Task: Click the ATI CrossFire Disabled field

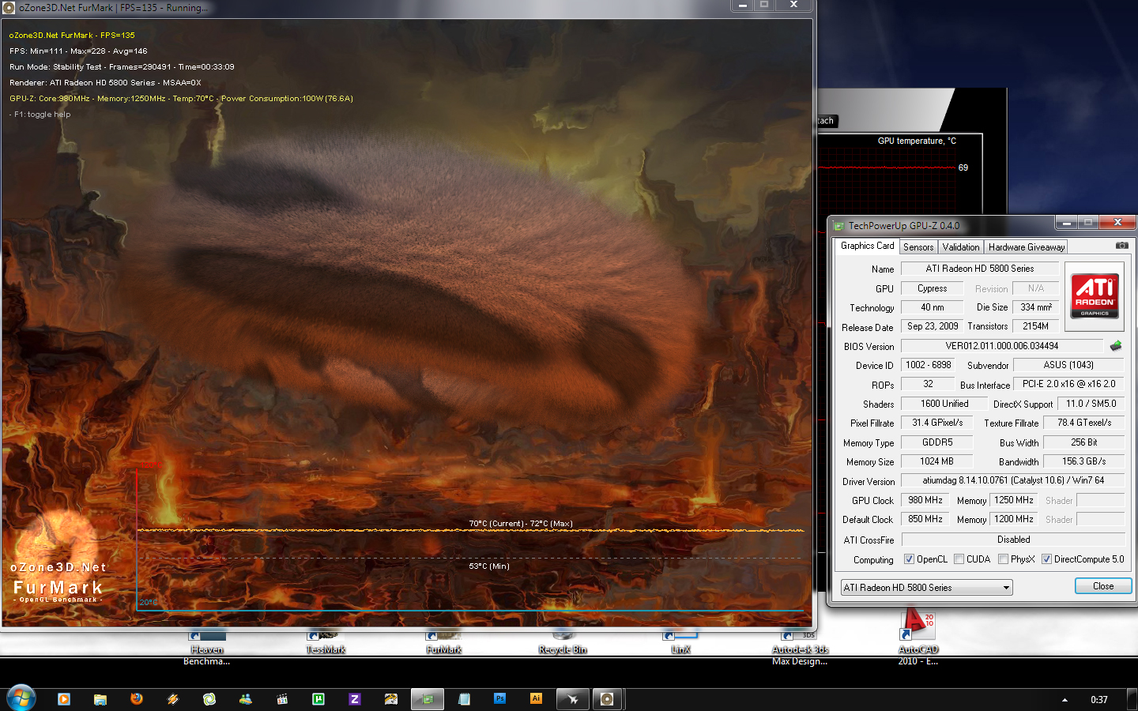Action: tap(1013, 540)
